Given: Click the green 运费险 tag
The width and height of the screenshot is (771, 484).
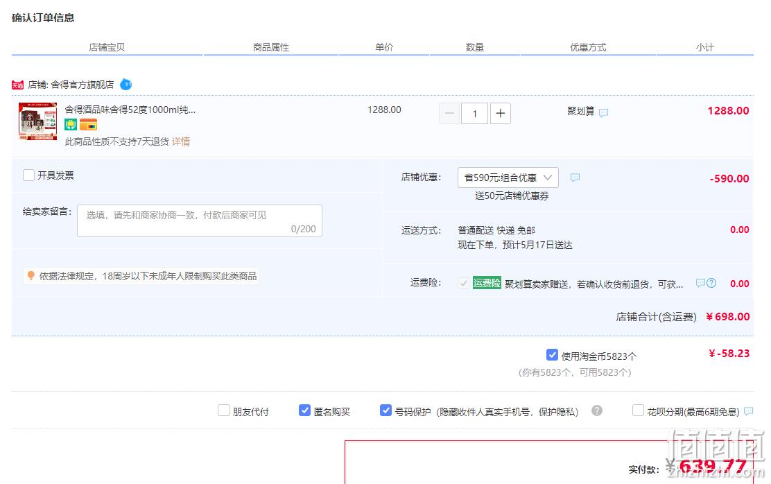Looking at the screenshot, I should [487, 283].
